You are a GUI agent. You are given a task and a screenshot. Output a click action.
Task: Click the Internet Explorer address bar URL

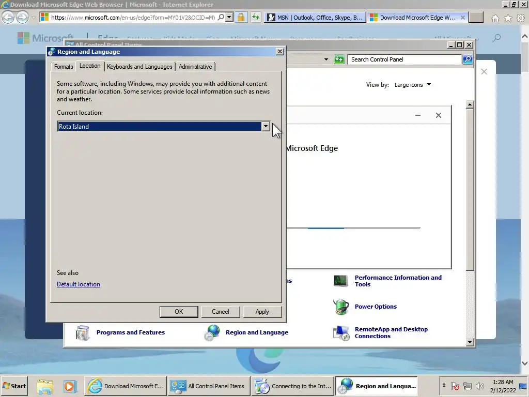point(133,17)
